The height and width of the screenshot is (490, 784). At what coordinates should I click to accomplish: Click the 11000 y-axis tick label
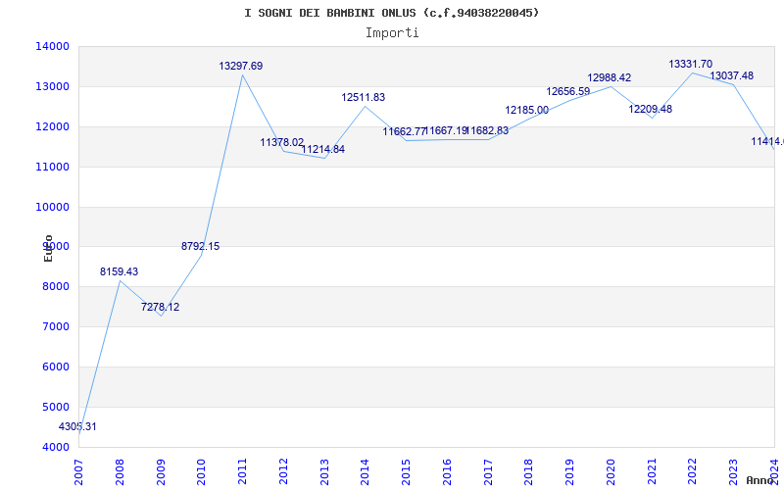52,167
